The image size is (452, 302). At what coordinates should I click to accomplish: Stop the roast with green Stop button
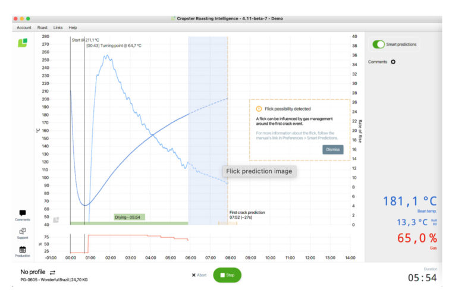click(227, 275)
